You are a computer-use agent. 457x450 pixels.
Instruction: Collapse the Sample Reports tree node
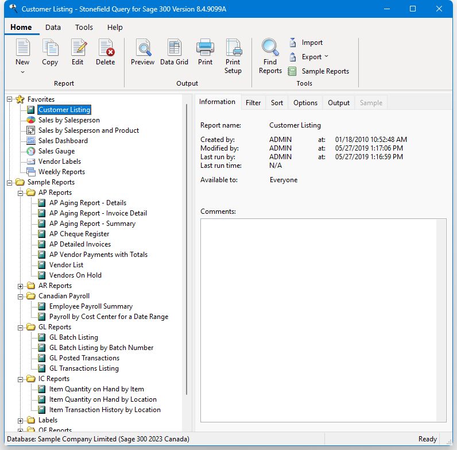pos(10,183)
